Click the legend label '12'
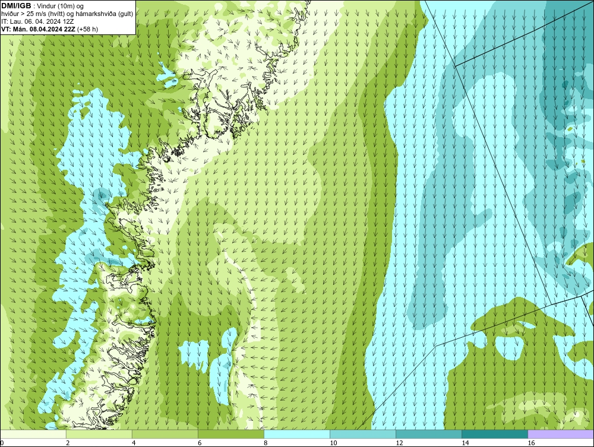 click(399, 443)
